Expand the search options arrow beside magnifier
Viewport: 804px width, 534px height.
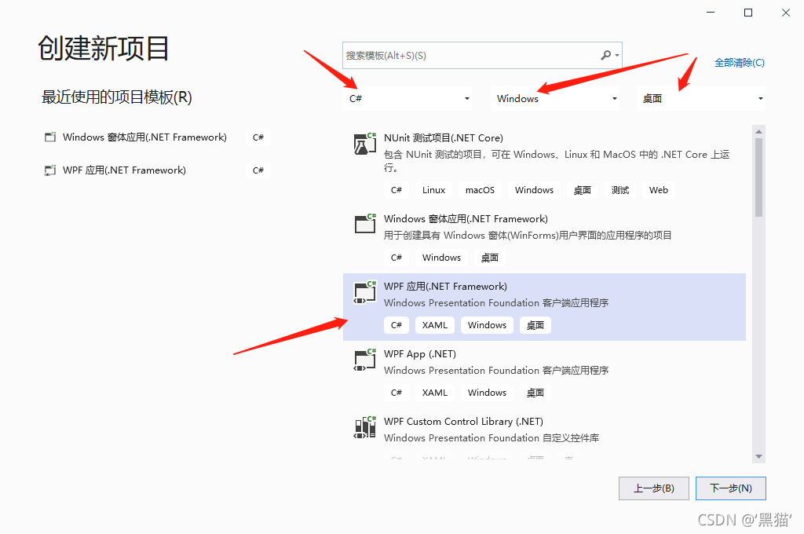tap(617, 55)
